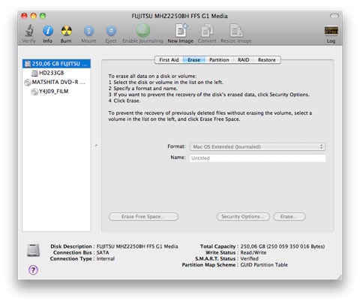
Task: Switch to the First Aid tab
Action: [x=169, y=60]
